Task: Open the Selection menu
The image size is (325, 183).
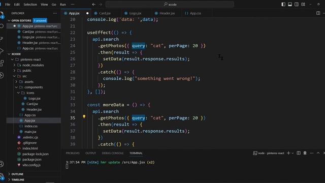Action: [x=30, y=5]
